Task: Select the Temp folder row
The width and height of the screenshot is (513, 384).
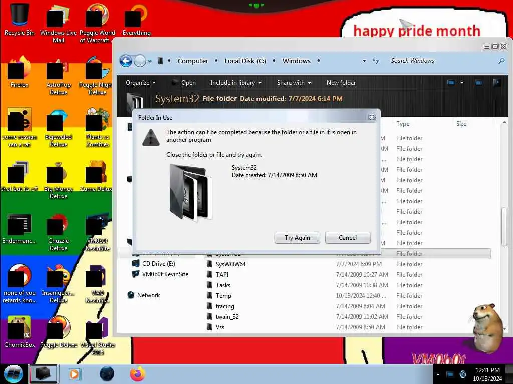Action: pyautogui.click(x=348, y=296)
